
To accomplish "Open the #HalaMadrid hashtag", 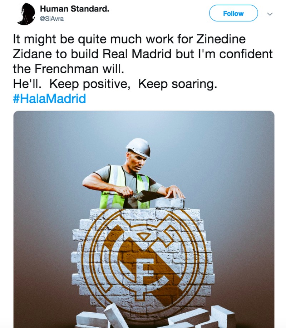I will [49, 98].
